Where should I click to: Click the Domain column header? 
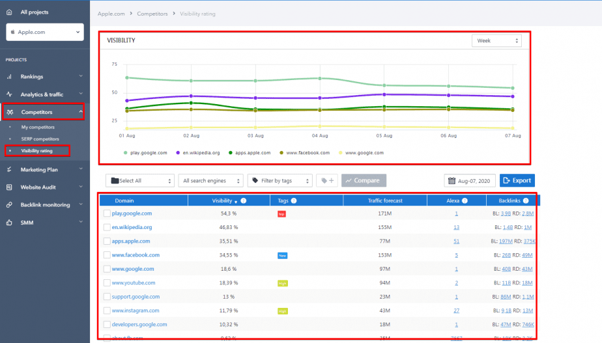click(x=124, y=200)
